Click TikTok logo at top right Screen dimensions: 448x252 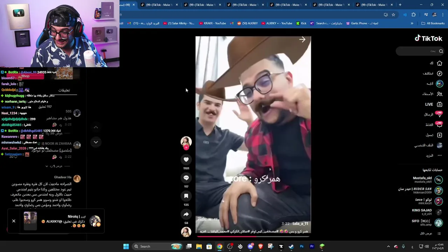428,38
